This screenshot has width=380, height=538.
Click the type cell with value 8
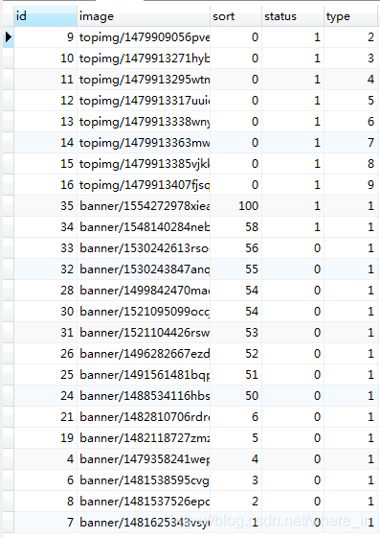[x=350, y=164]
